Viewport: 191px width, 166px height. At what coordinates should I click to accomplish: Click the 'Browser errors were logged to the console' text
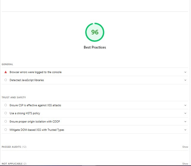pos(36,72)
